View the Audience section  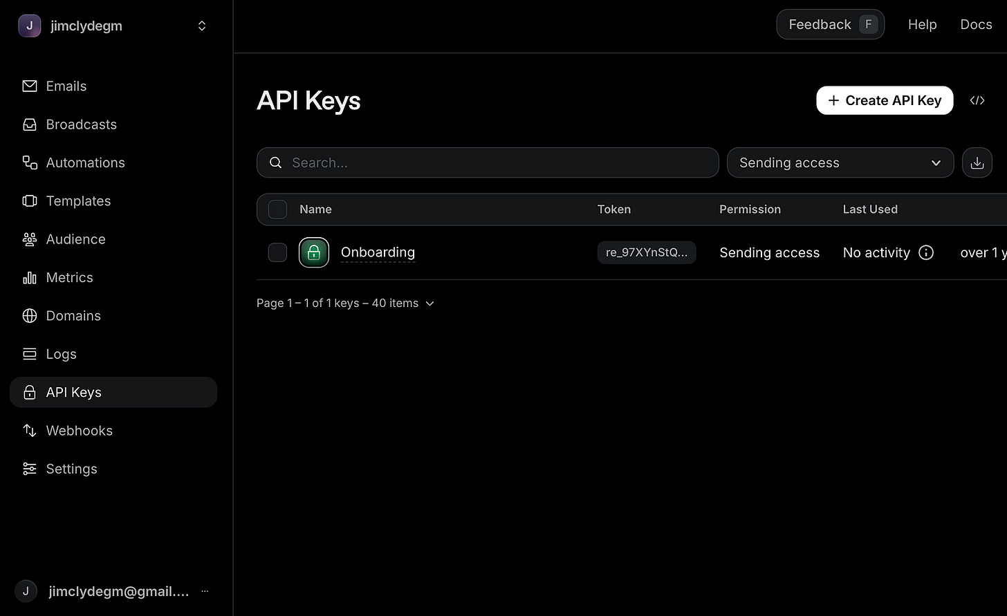[75, 239]
